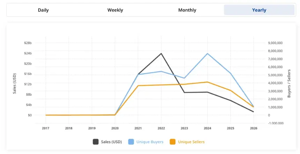The height and width of the screenshot is (154, 300).
Task: Click the $28b axis value
Action: tap(28, 43)
